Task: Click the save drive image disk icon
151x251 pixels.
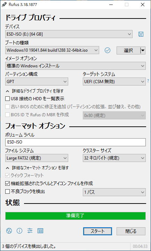Action: (141, 34)
